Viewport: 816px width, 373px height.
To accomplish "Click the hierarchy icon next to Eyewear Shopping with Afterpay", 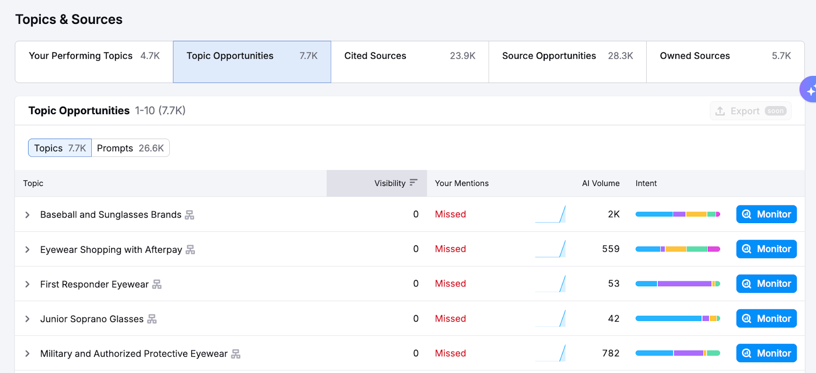I will pyautogui.click(x=190, y=250).
